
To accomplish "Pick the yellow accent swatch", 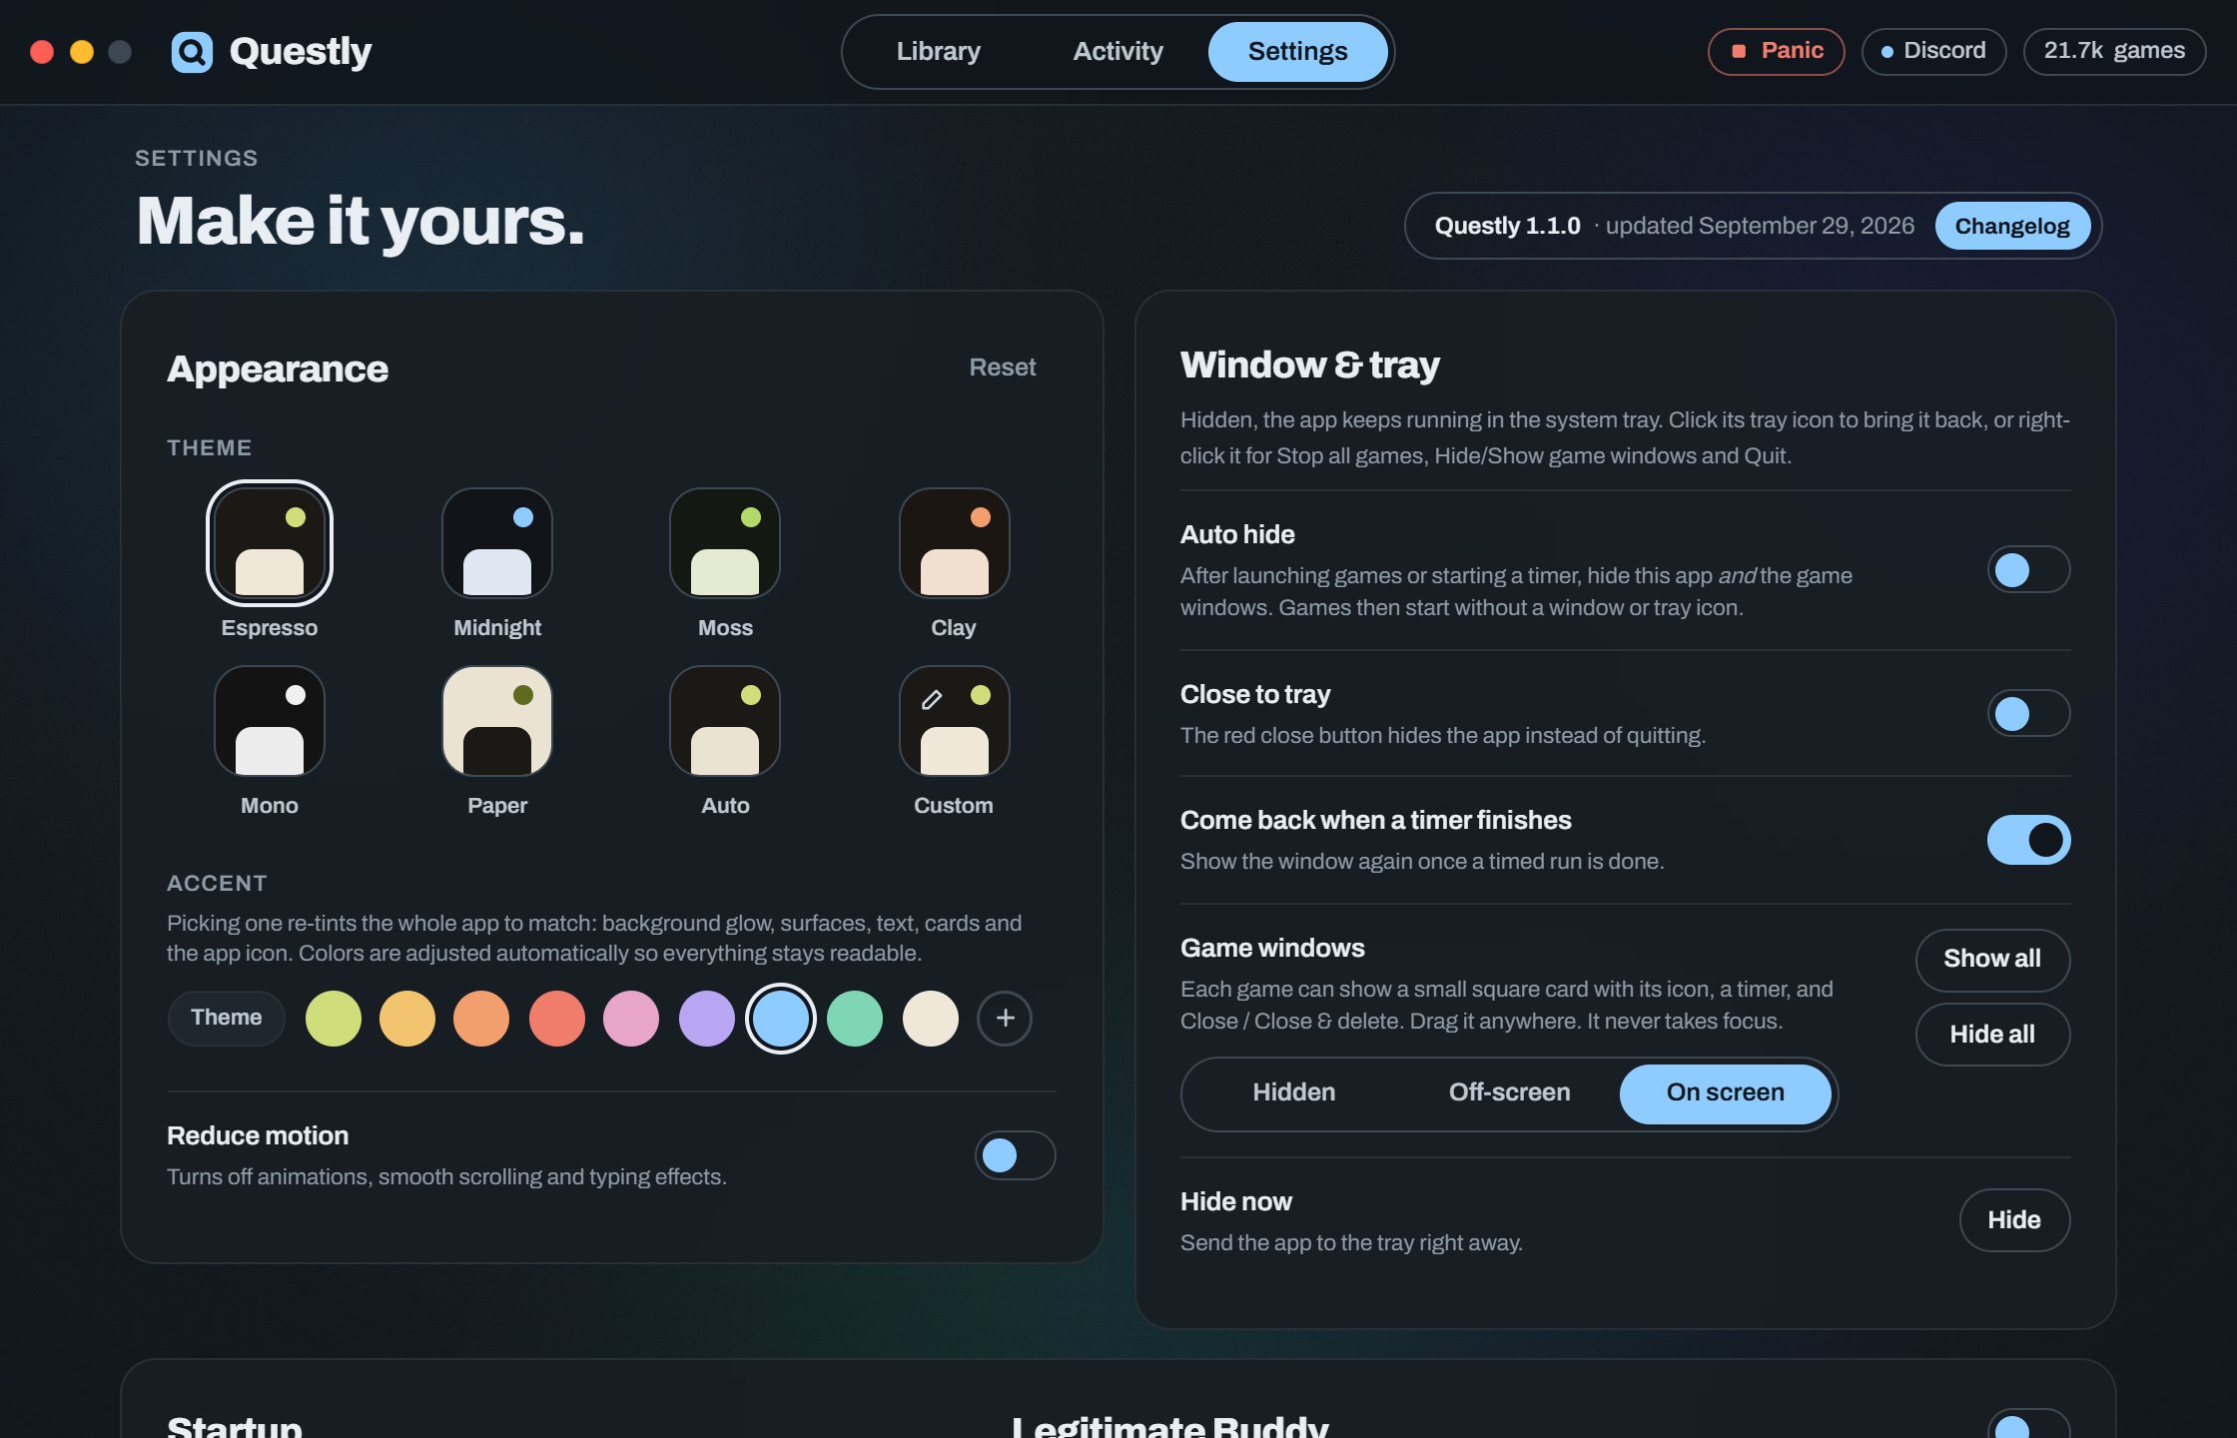I will click(407, 1019).
